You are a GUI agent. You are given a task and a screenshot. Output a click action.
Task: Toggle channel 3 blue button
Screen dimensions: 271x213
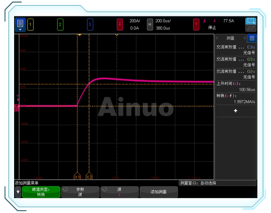click(90, 25)
